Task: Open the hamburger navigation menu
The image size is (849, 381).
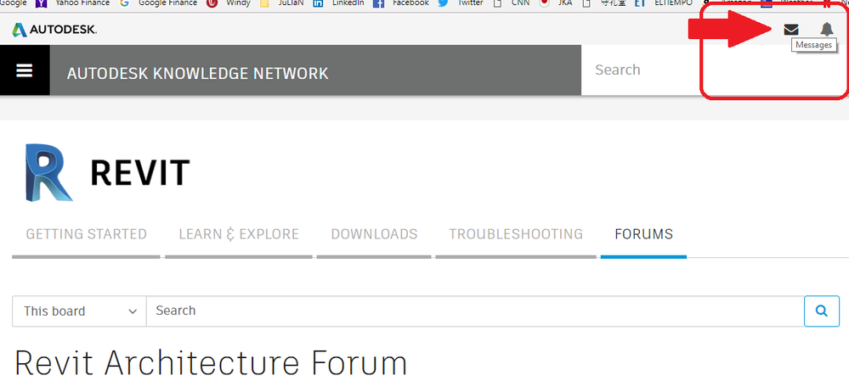Action: (25, 70)
